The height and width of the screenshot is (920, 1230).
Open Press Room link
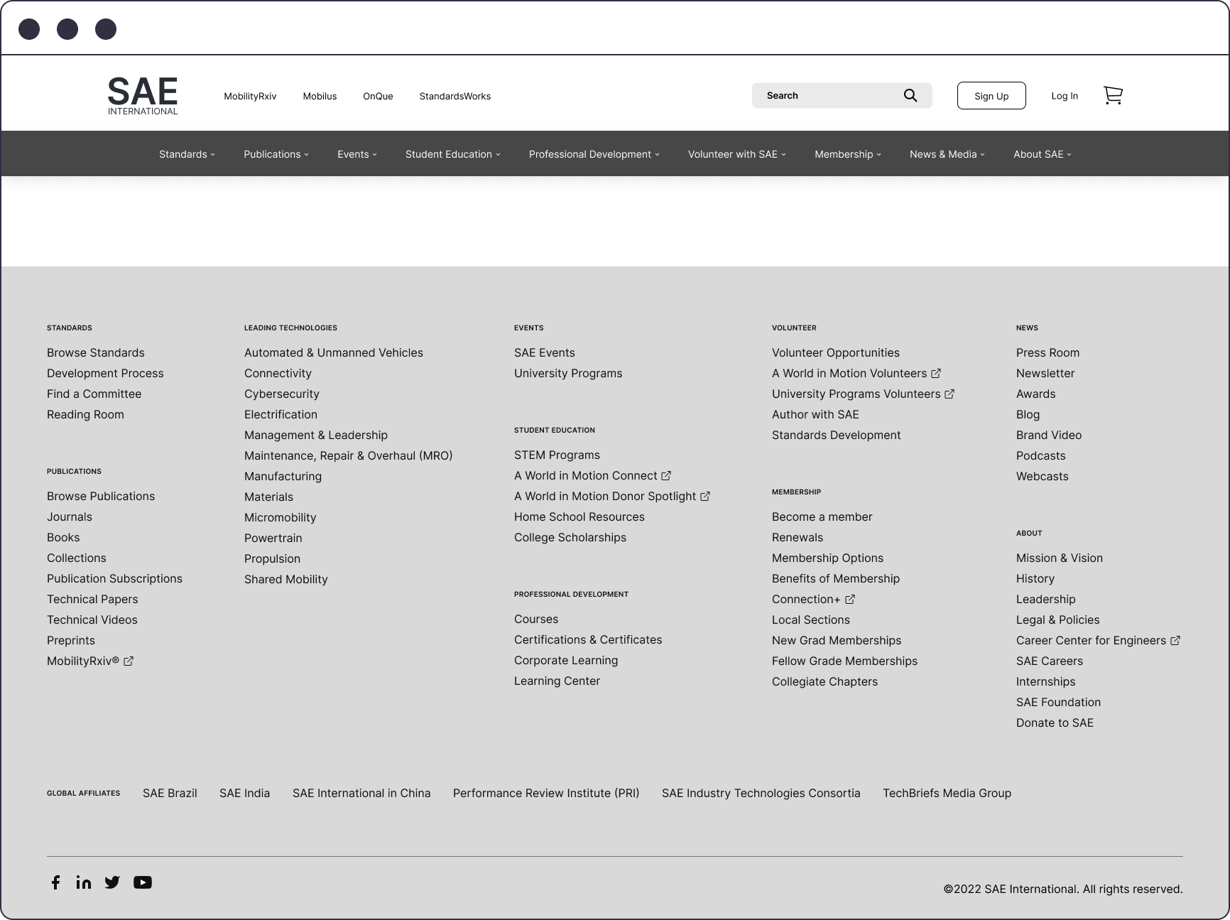[x=1047, y=352]
